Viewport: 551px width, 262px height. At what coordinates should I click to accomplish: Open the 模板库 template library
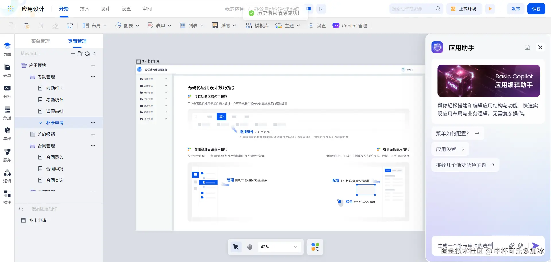click(257, 26)
